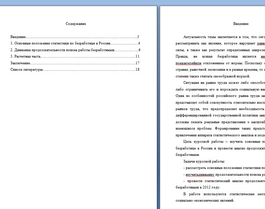Select the "3. Расчетная часть" contents line
Screen dimensions: 265x209
click(25, 57)
